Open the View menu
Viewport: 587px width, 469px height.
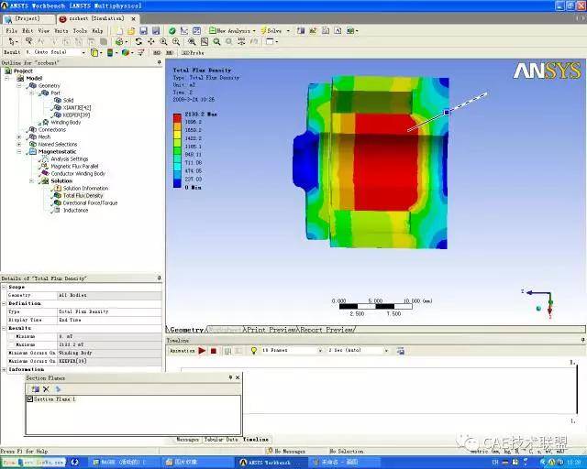[44, 30]
